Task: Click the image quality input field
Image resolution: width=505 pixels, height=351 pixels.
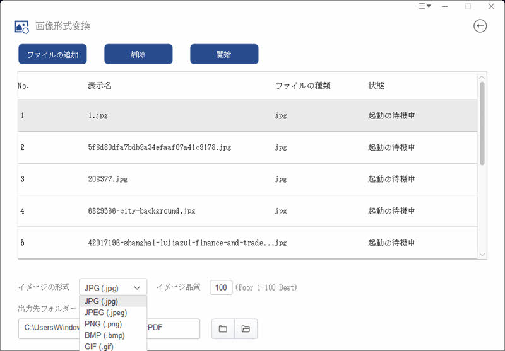Action: [221, 287]
